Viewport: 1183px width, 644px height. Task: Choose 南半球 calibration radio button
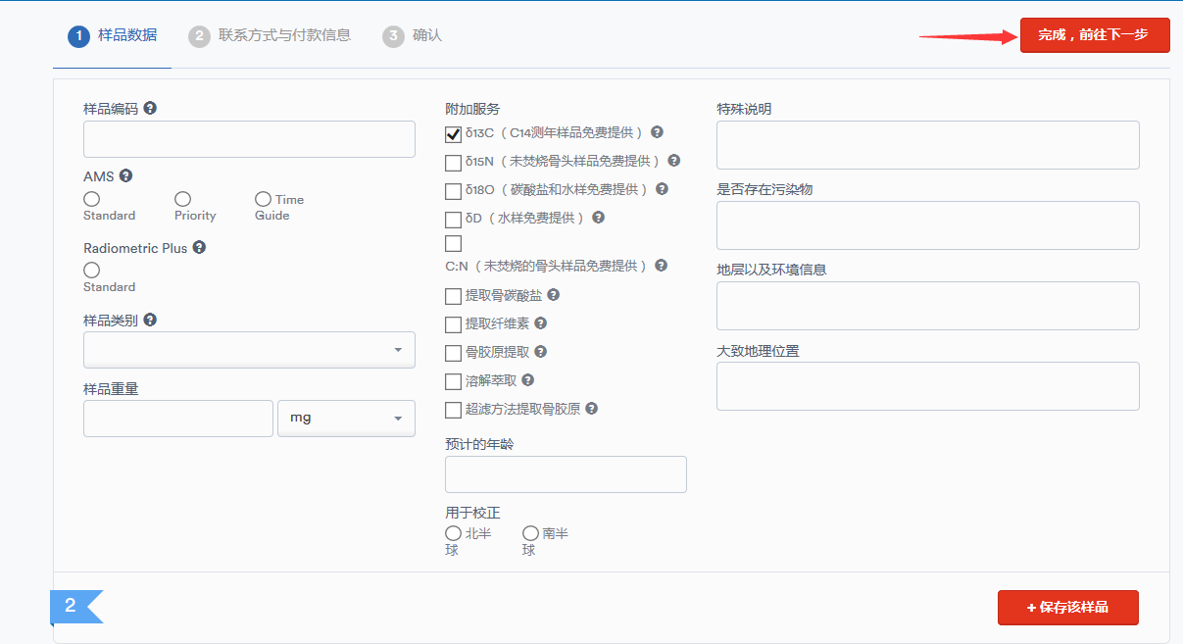pos(530,533)
